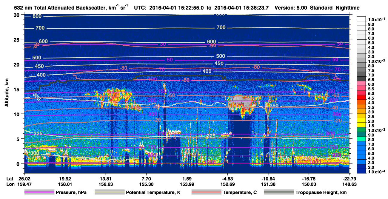
Task: Click latitude value '-10.64'
Action: click(x=268, y=178)
